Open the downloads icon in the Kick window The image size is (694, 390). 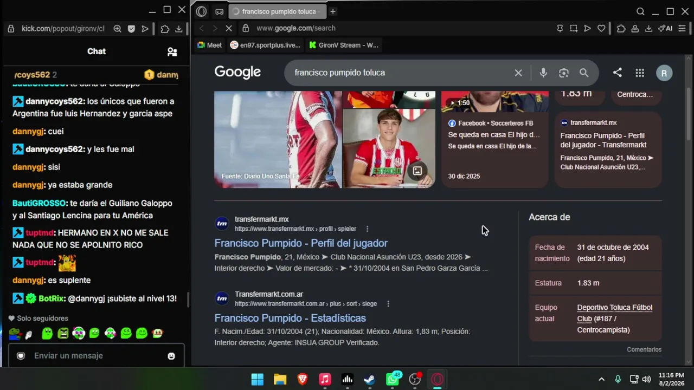click(178, 29)
